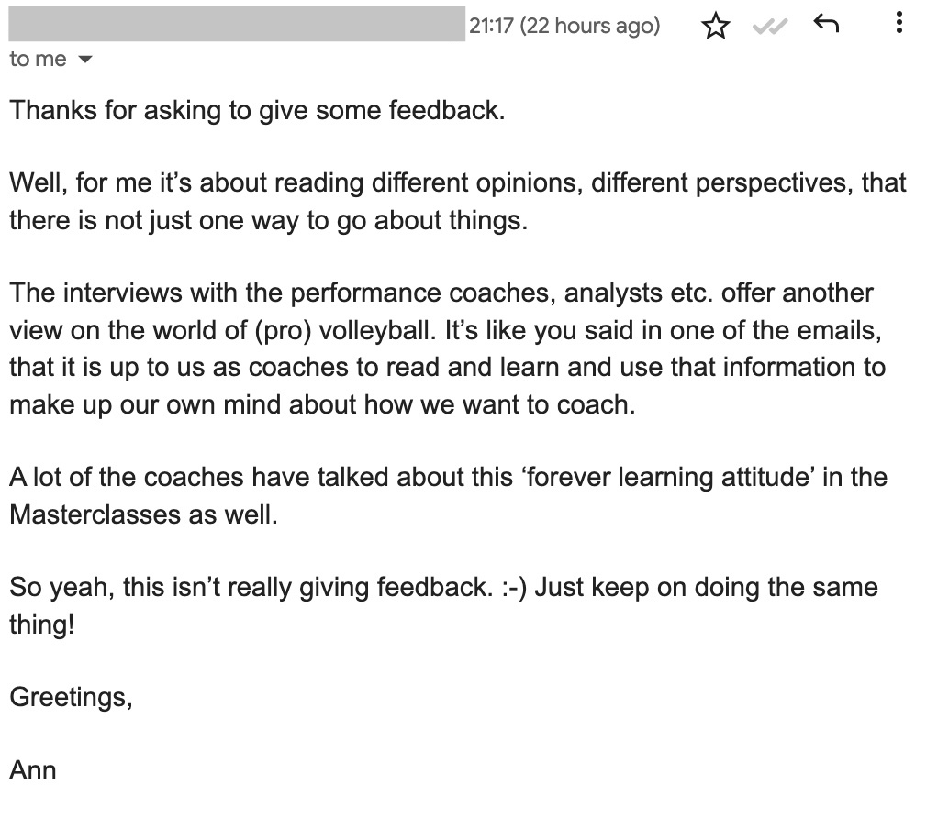Viewport: 949px width, 840px height.
Task: Click the sentence "Just keep on doing the same"
Action: pos(707,587)
